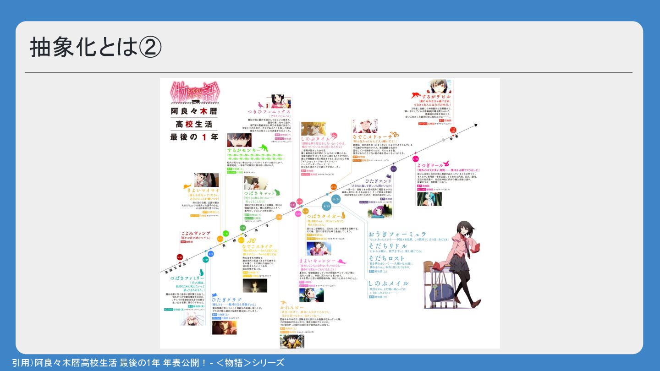Click the slide title 抽象化とは②

[x=96, y=47]
